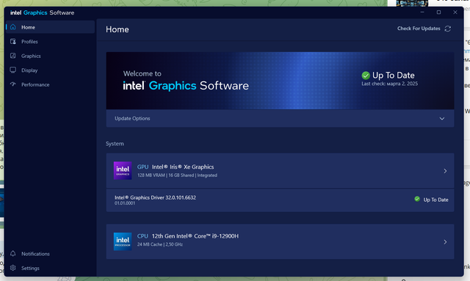
Task: Click the green checkmark beside Up To Date banner
Action: [x=366, y=75]
